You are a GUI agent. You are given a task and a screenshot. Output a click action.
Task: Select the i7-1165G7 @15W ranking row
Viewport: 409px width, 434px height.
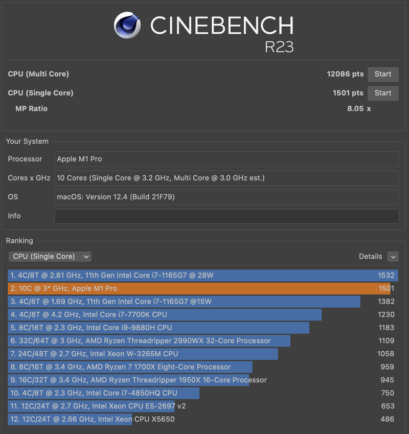click(202, 302)
